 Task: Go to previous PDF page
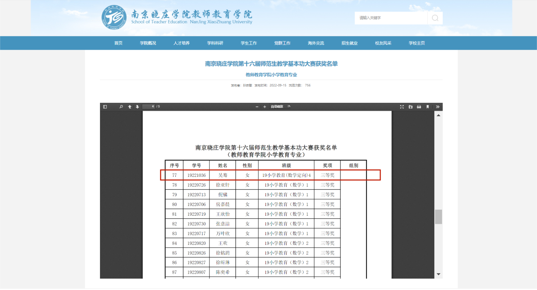[130, 107]
